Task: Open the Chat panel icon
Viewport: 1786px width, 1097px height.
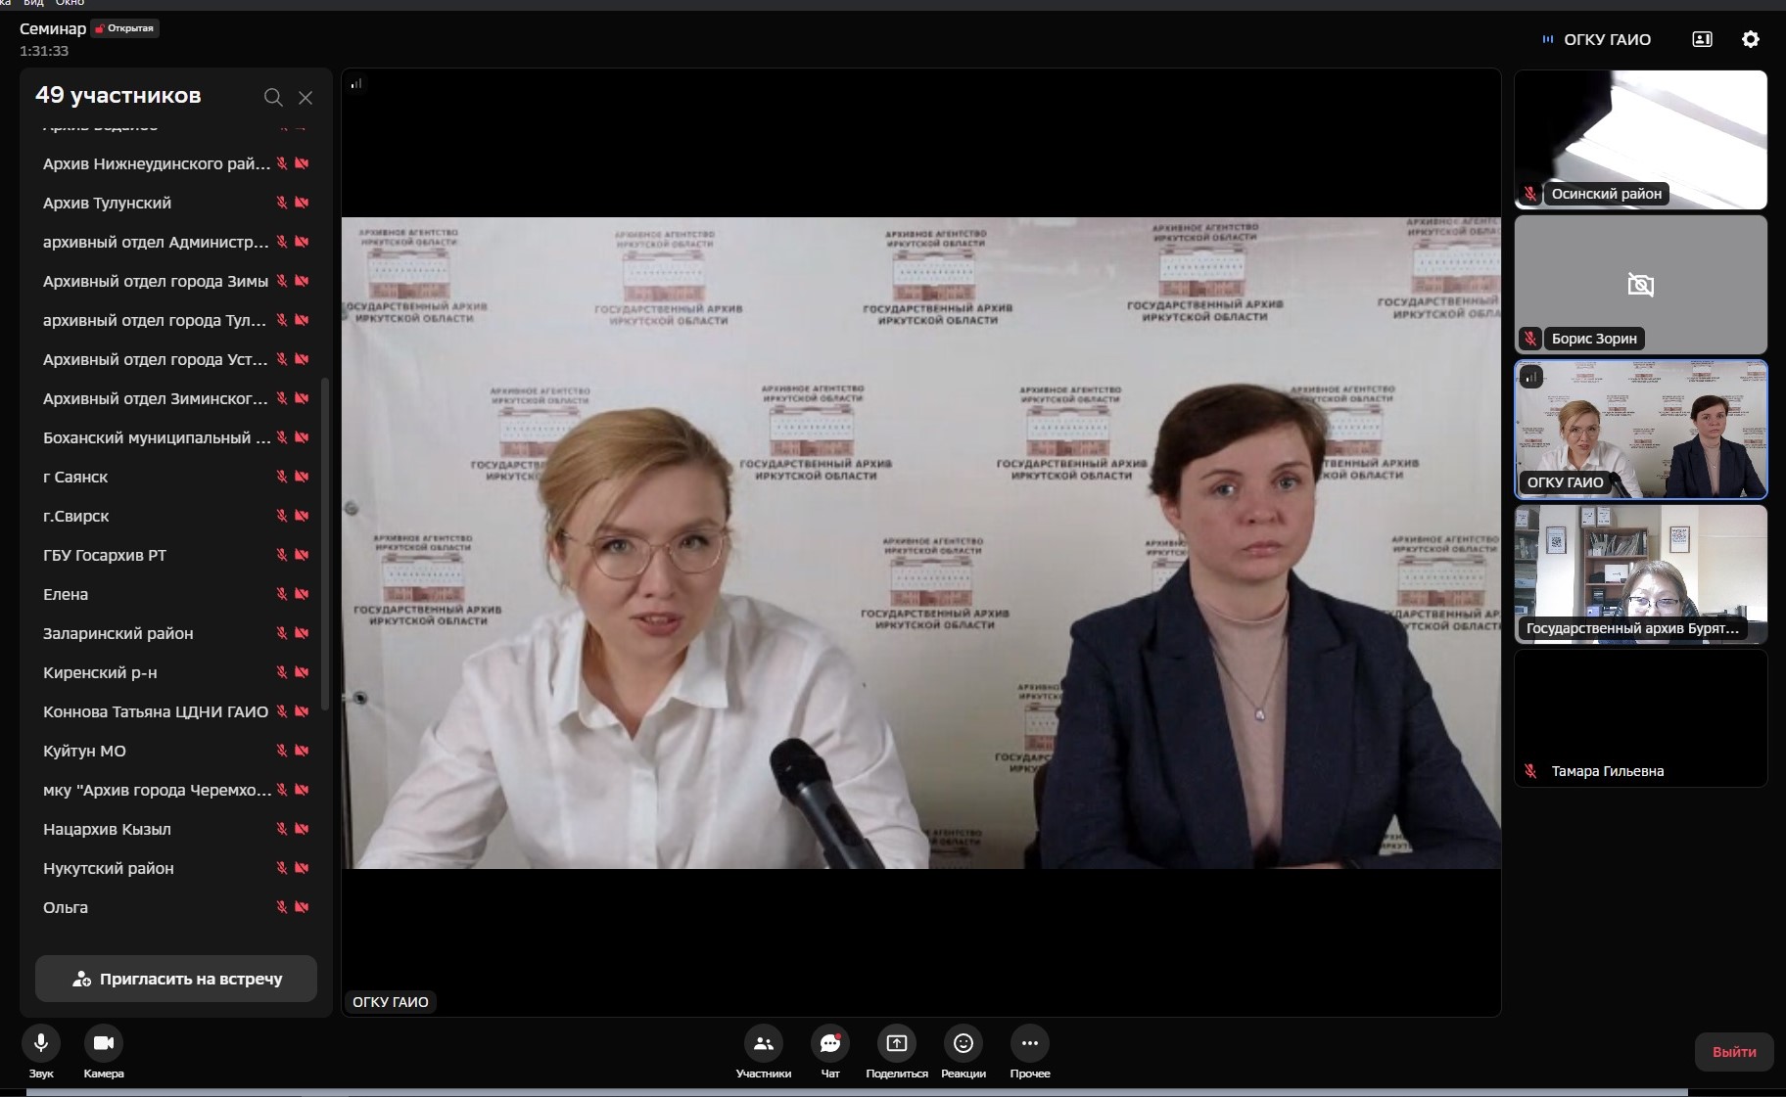Action: [x=829, y=1044]
